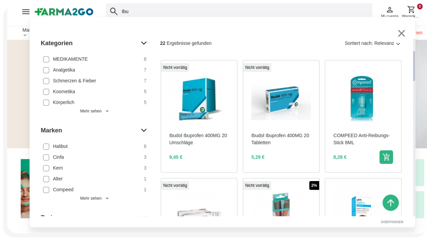427x238 pixels.
Task: Close the search results overlay
Action: (x=401, y=33)
